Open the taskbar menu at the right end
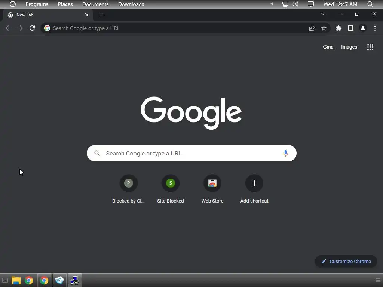The width and height of the screenshot is (383, 287). [378, 280]
